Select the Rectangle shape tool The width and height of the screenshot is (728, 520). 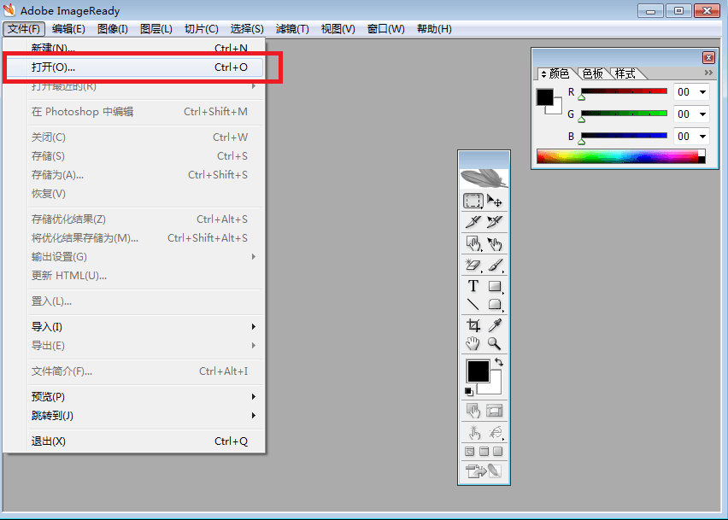(495, 286)
